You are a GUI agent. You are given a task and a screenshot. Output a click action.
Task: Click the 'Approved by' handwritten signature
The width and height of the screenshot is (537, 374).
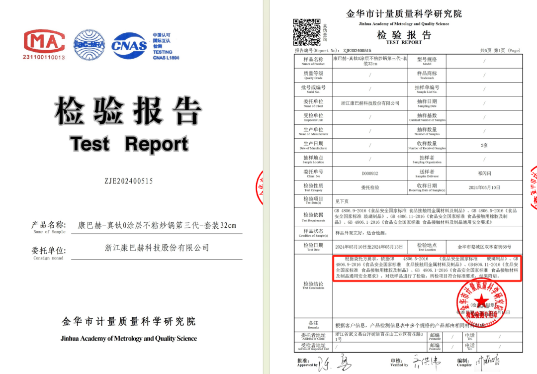tap(334, 363)
